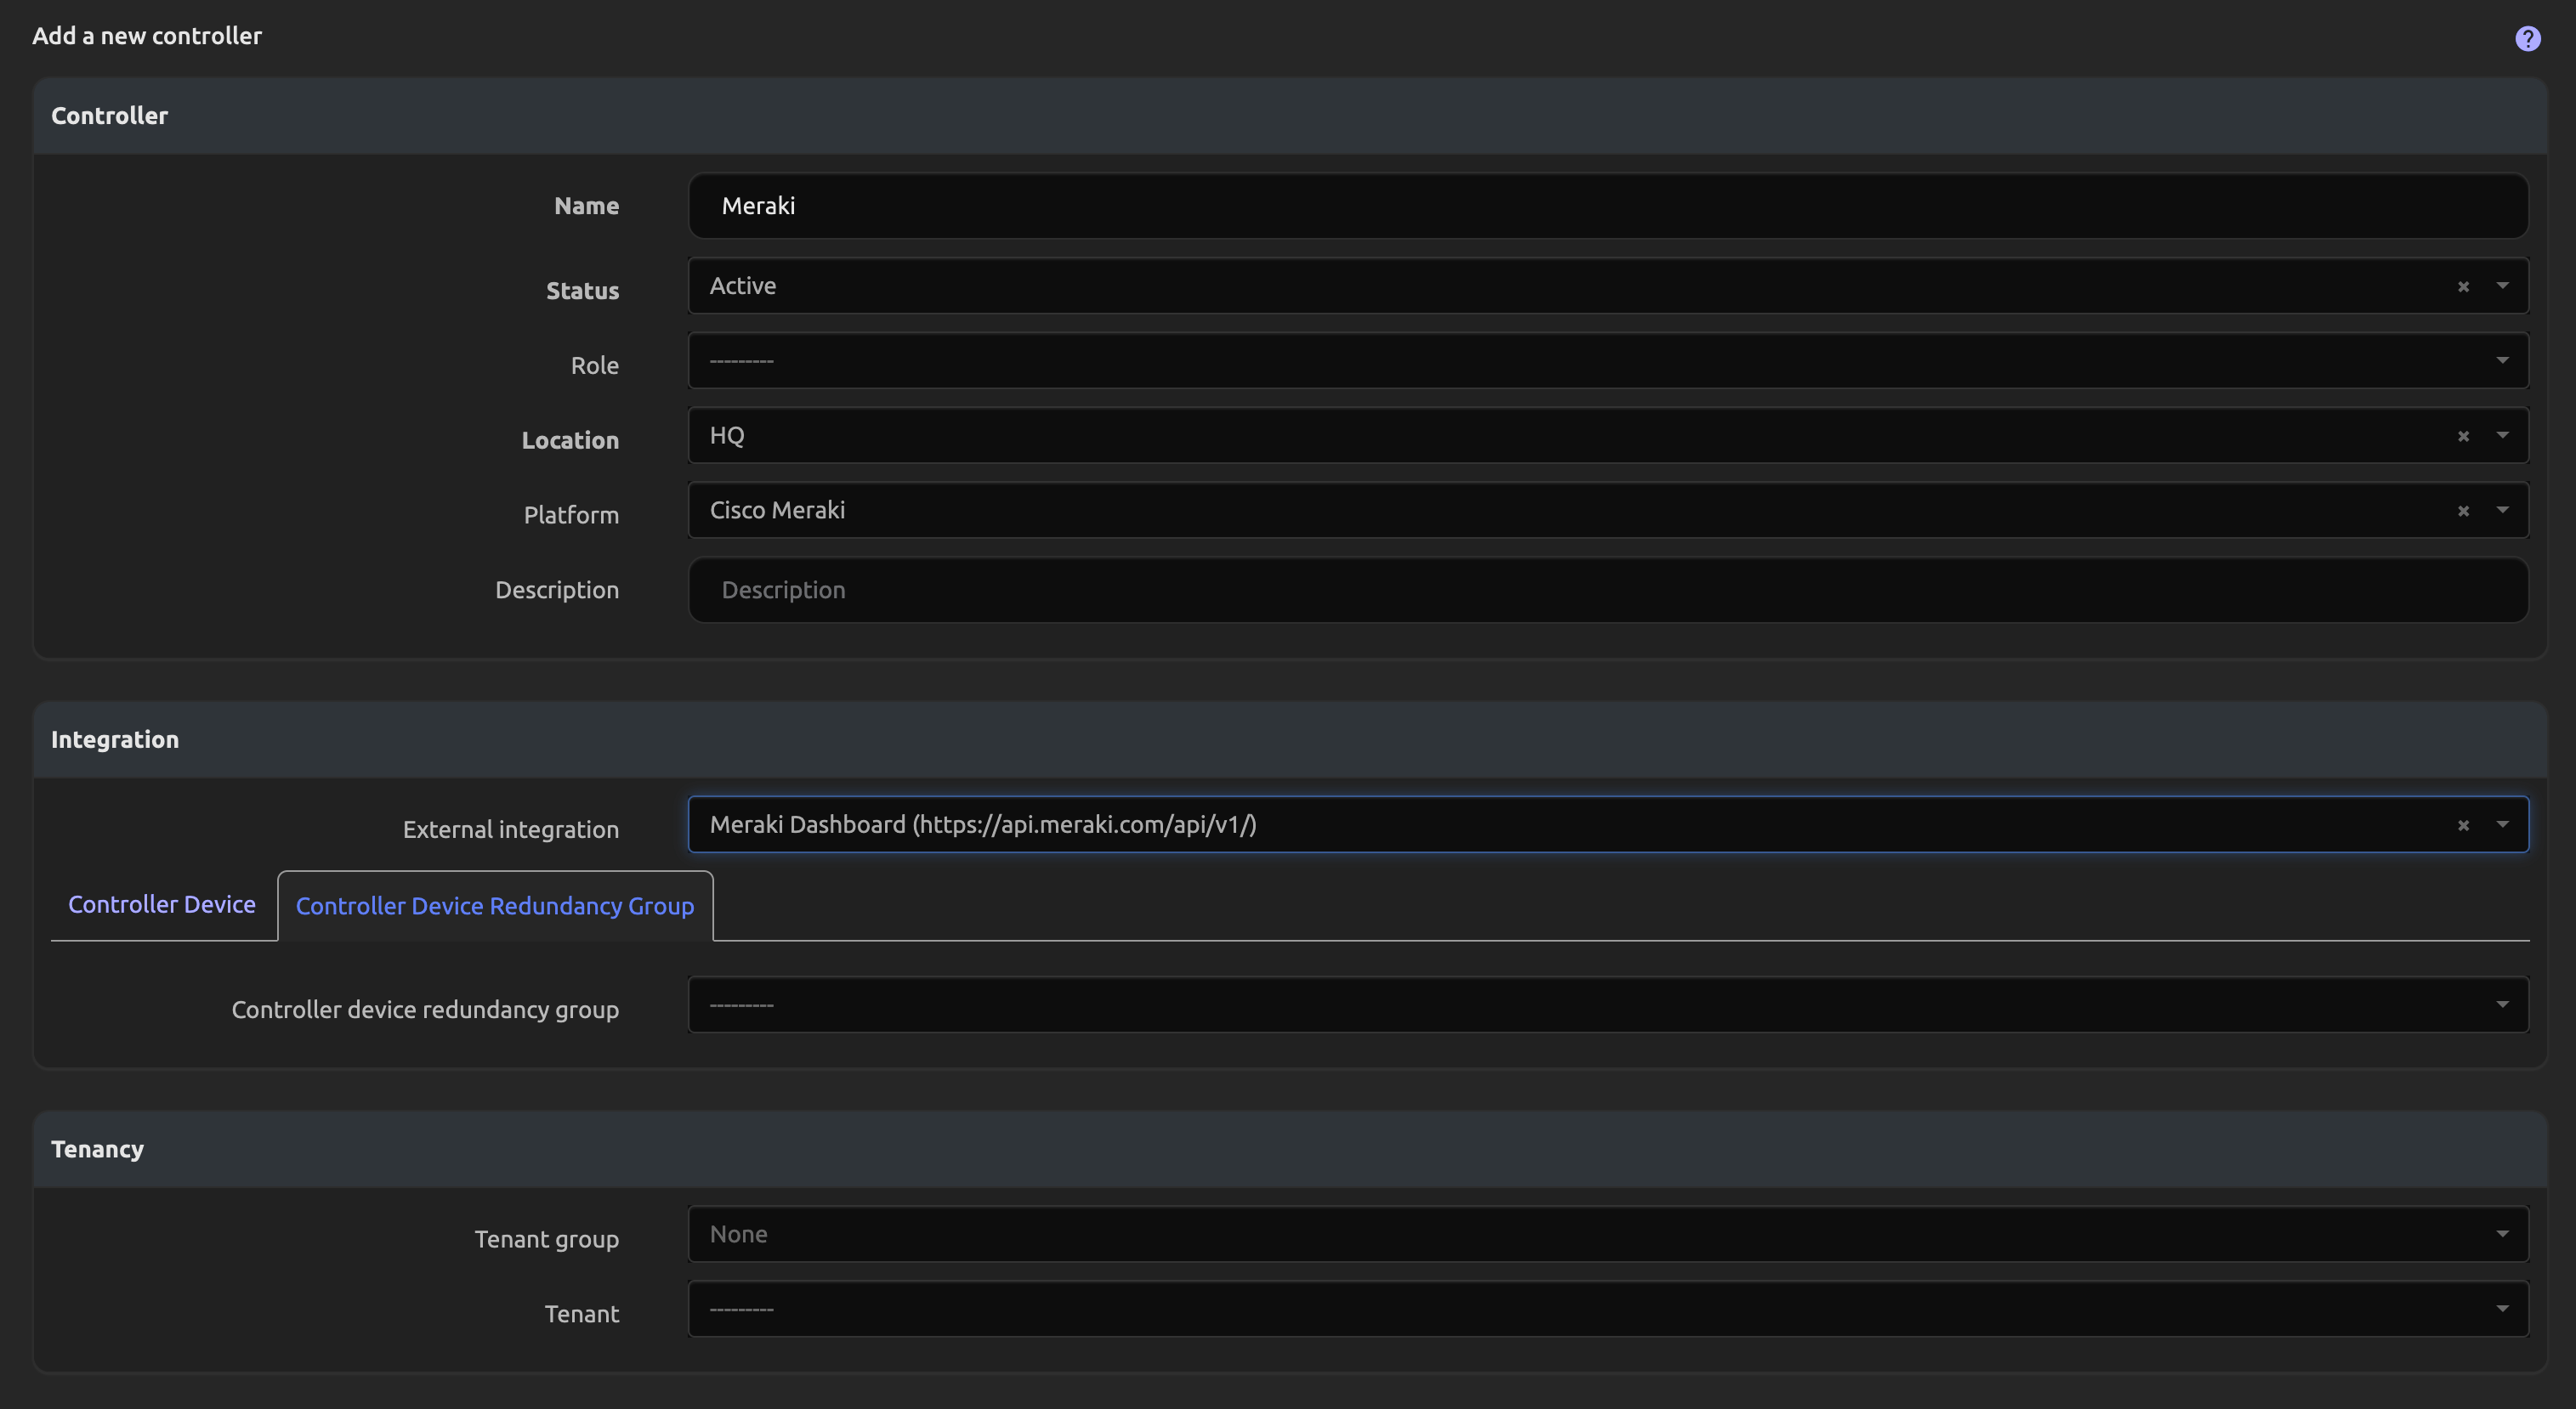Click the Tenancy section header

97,1149
